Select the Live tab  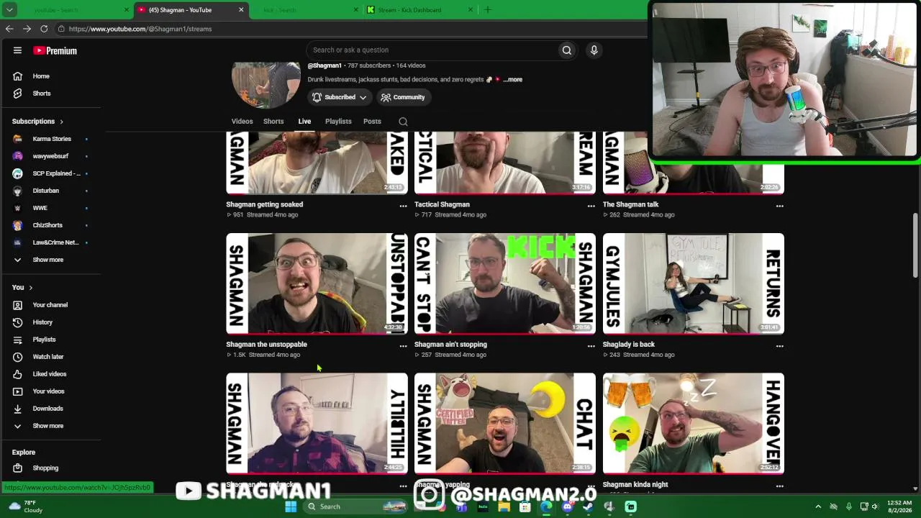pos(304,122)
